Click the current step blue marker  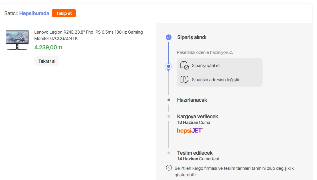(x=168, y=66)
